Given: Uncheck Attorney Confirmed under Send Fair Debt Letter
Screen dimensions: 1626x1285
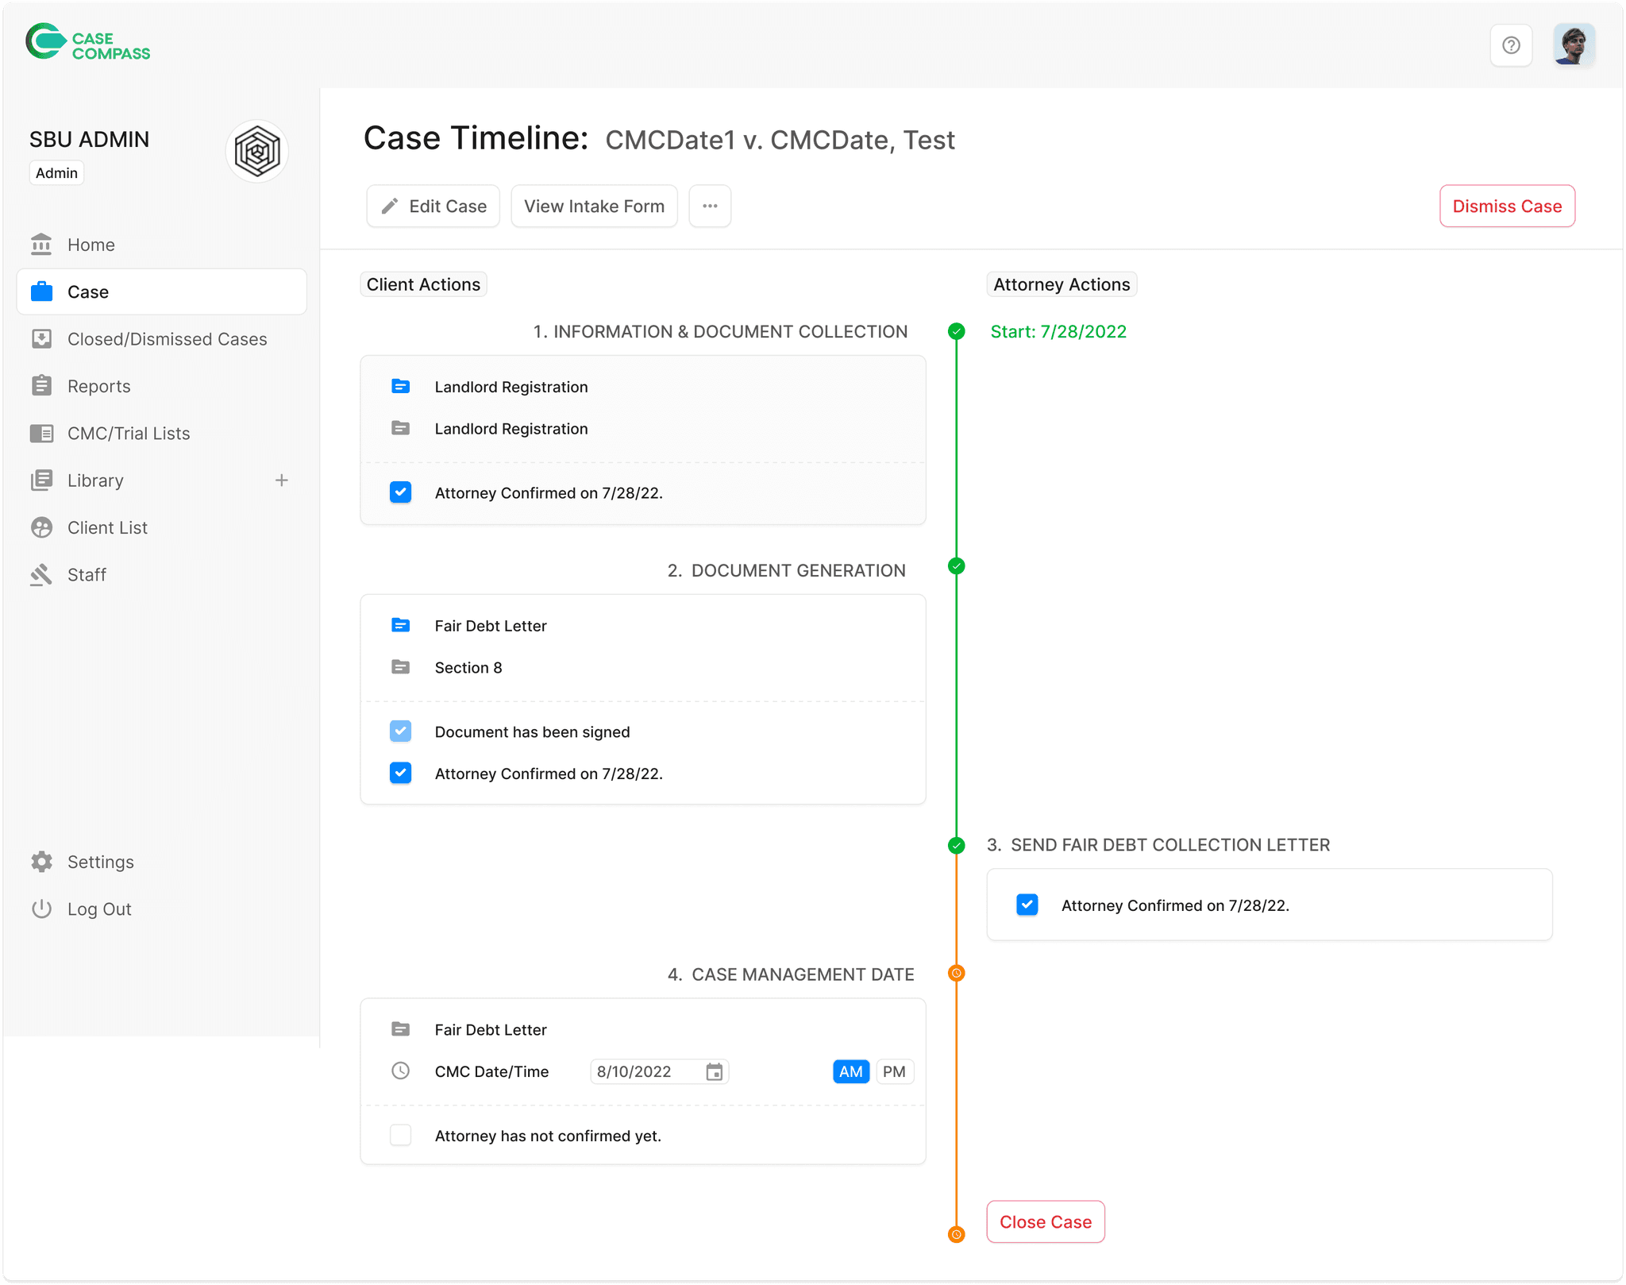Looking at the screenshot, I should click(x=1027, y=905).
